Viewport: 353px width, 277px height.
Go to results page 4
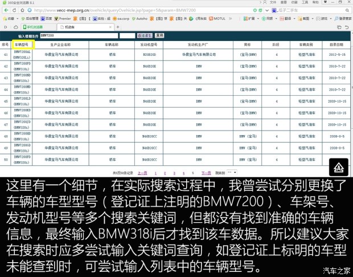tap(183, 173)
